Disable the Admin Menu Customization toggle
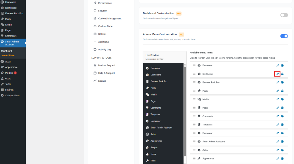Image resolution: width=294 pixels, height=164 pixels. [x=284, y=36]
